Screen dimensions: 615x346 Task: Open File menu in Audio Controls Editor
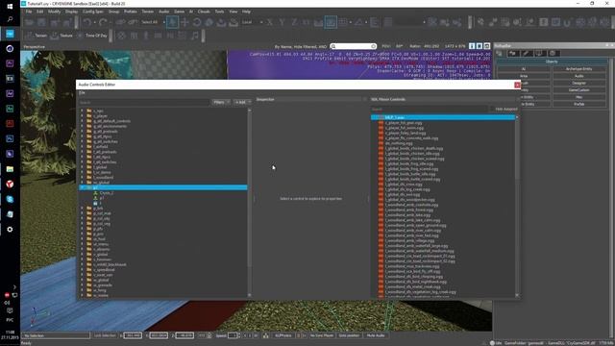coord(82,93)
